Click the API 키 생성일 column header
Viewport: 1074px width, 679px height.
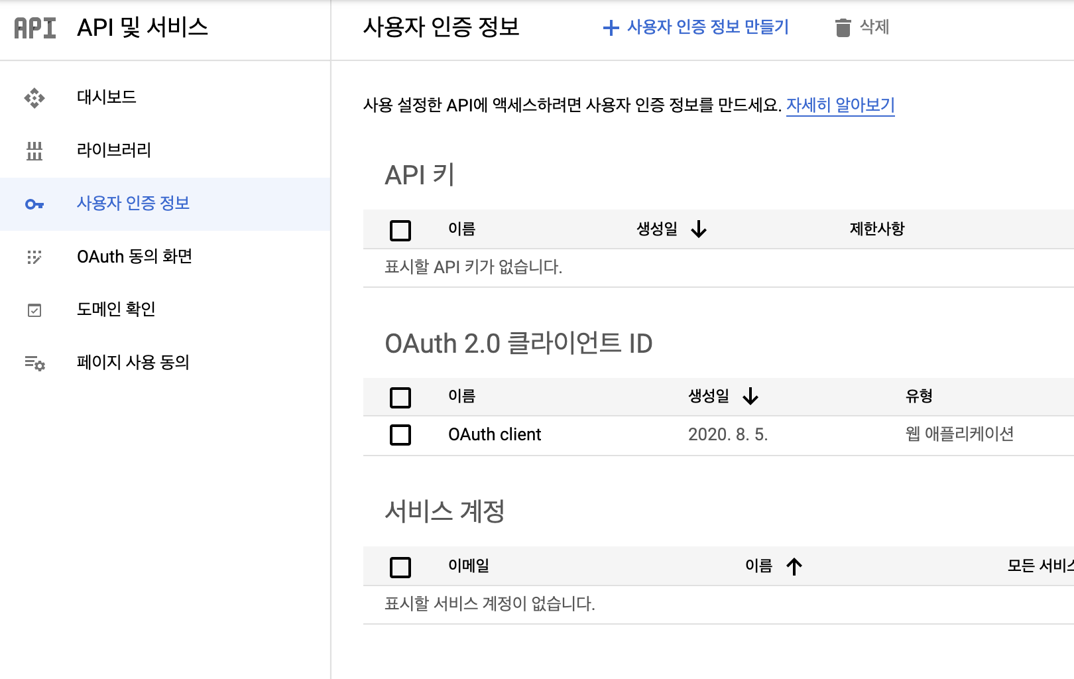tap(657, 229)
